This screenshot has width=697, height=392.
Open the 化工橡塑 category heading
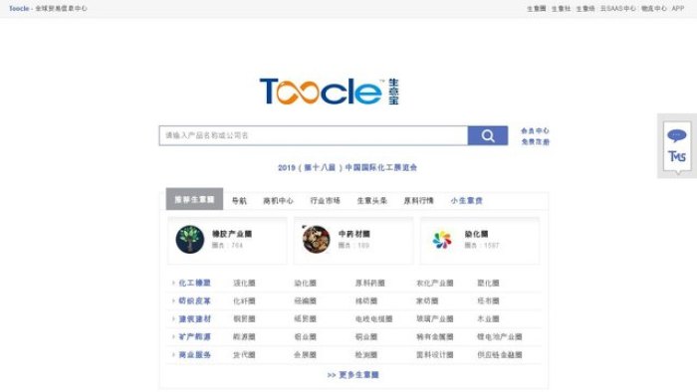point(194,283)
